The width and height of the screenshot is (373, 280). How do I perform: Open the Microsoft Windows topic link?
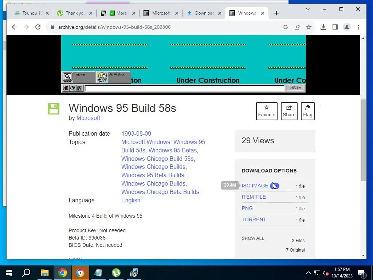point(146,142)
